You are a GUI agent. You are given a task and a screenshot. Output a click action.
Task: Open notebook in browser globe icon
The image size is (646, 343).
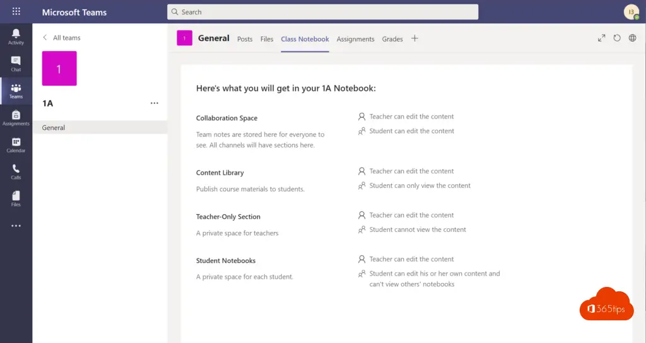(632, 38)
